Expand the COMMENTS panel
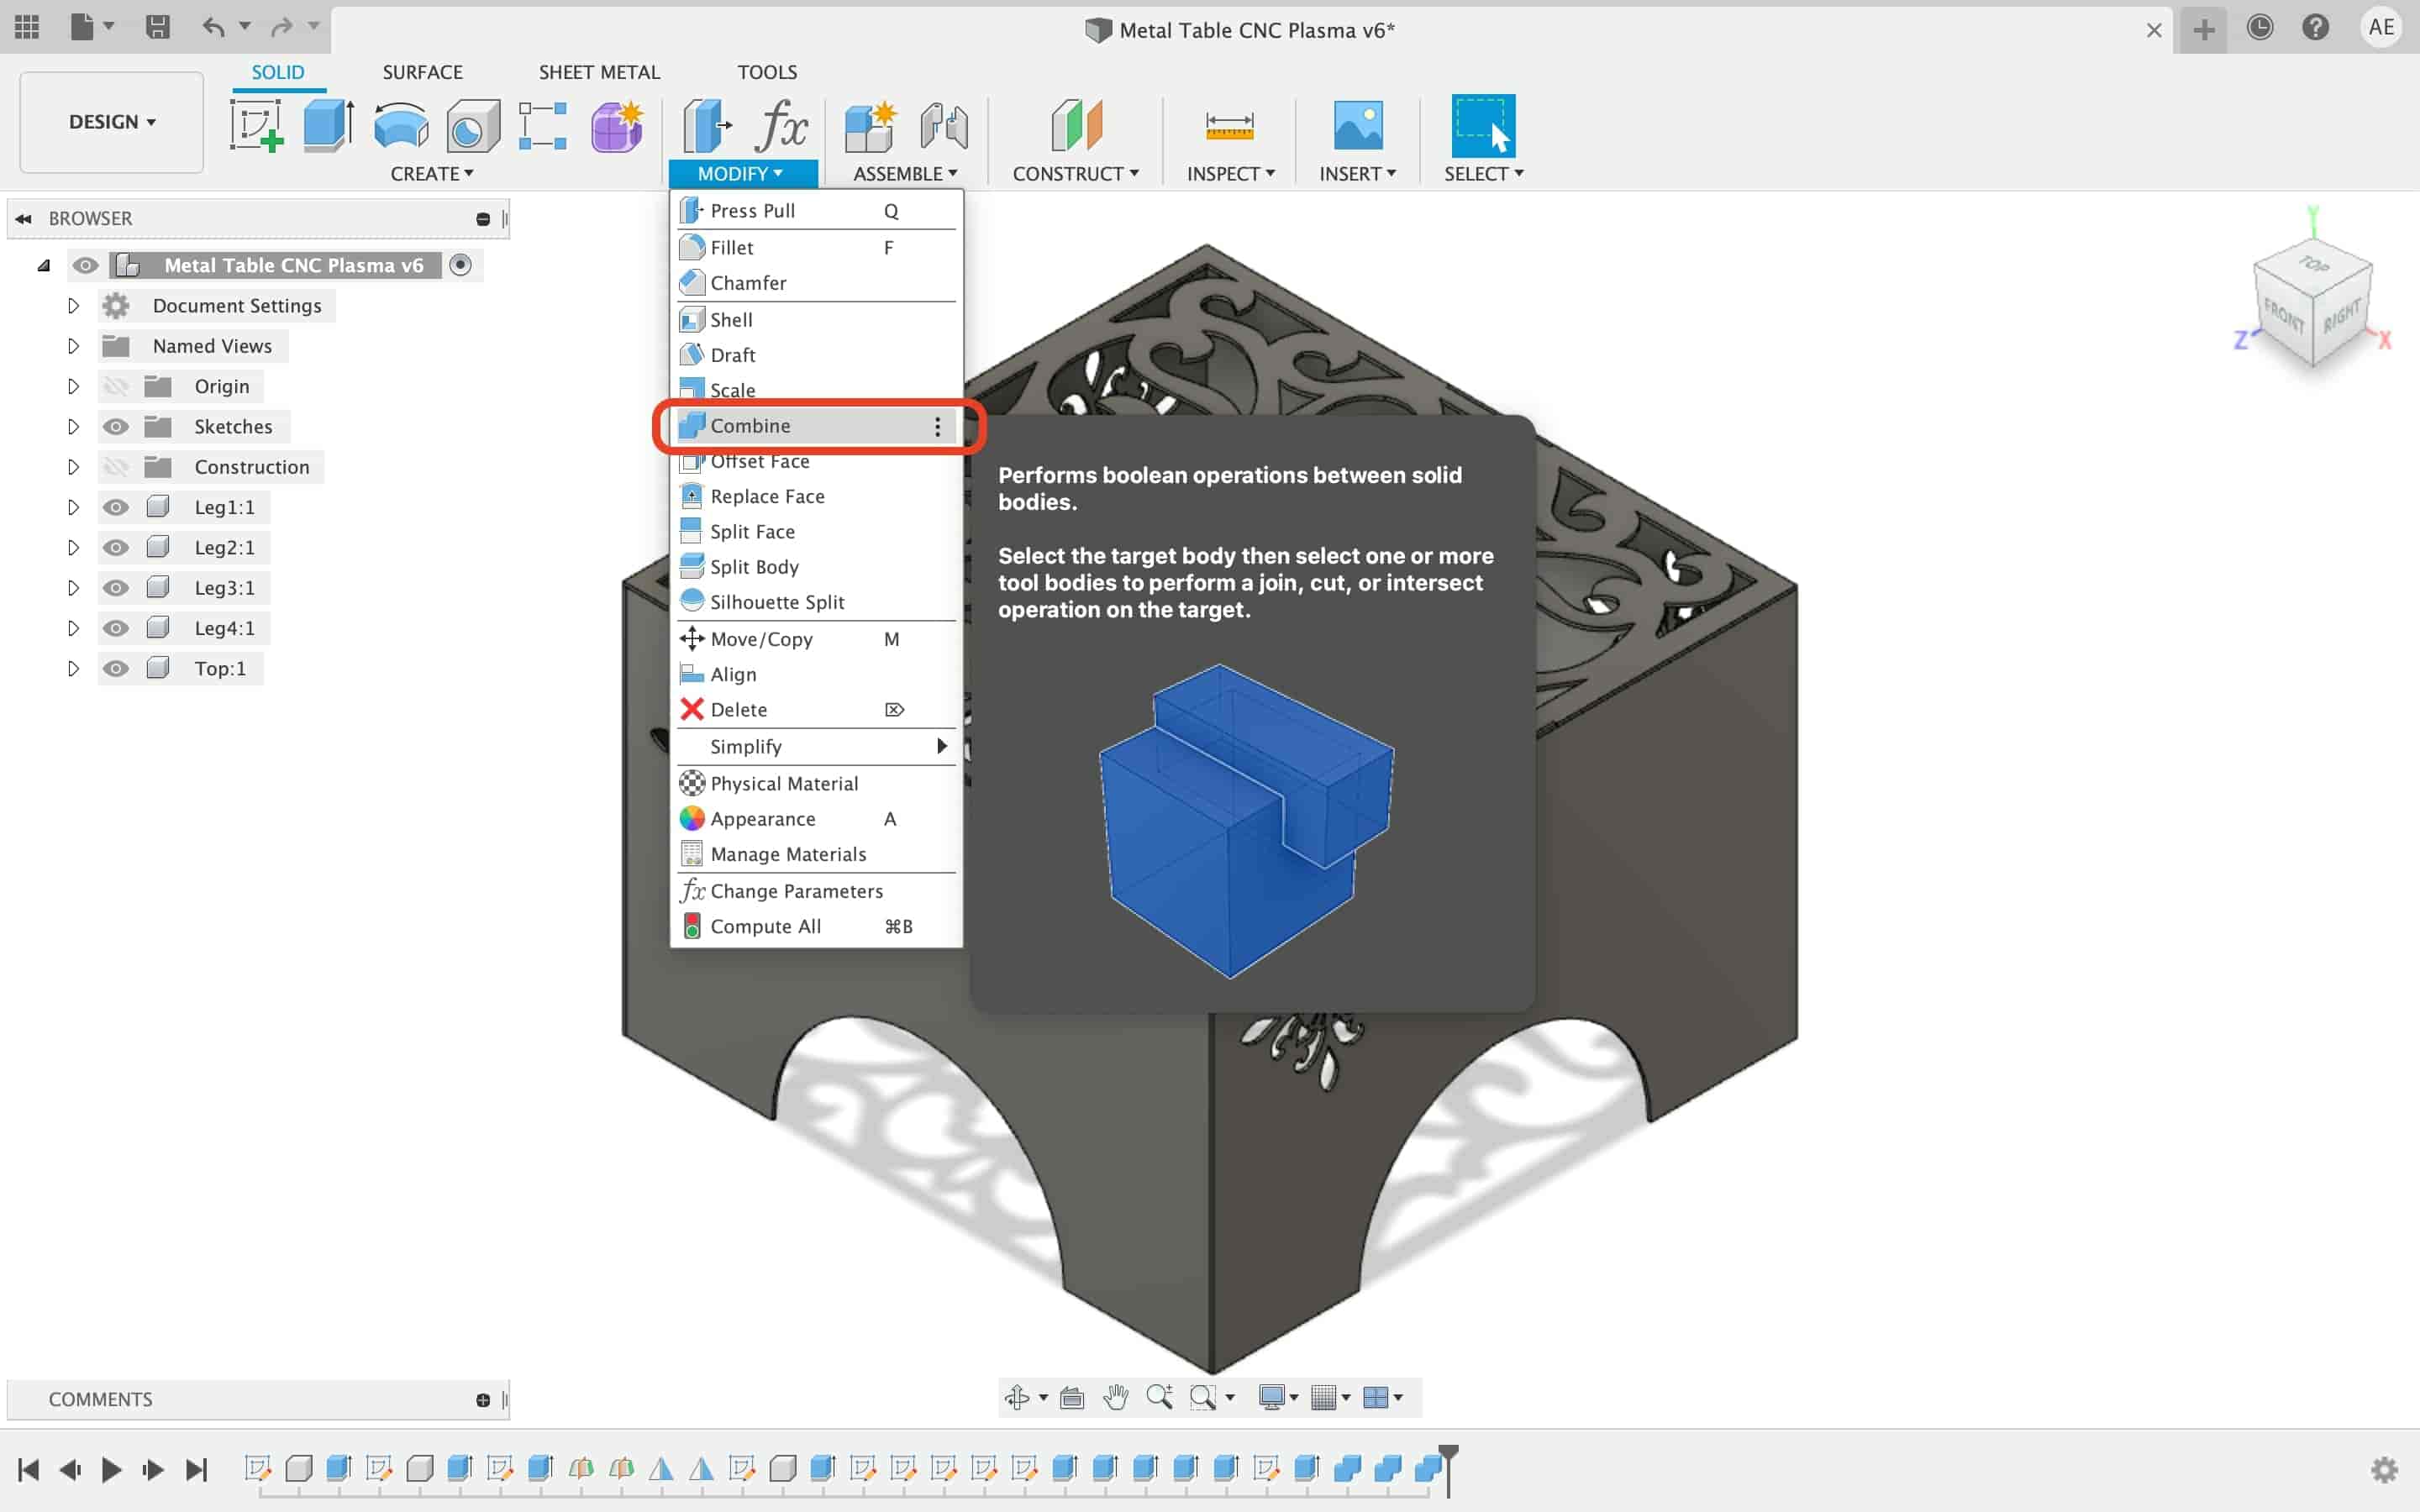2420x1512 pixels. 483,1400
